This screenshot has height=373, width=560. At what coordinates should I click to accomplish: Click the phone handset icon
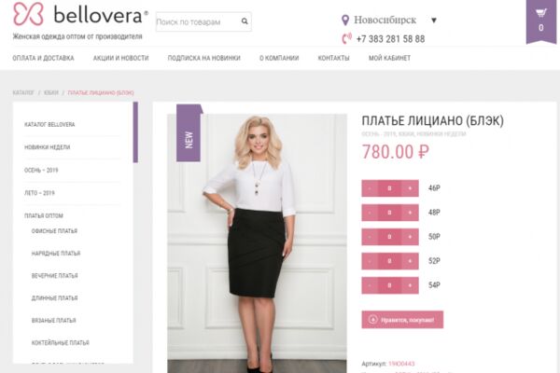346,38
